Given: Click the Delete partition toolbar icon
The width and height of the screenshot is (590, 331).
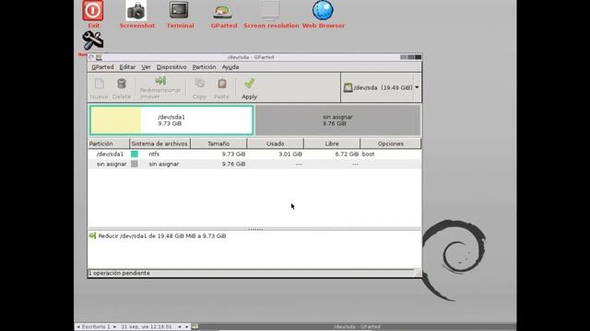Looking at the screenshot, I should (x=121, y=88).
